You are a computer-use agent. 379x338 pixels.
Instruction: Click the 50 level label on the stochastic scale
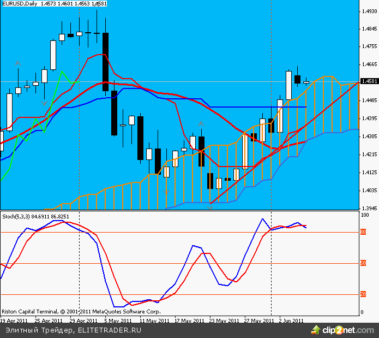point(363,263)
